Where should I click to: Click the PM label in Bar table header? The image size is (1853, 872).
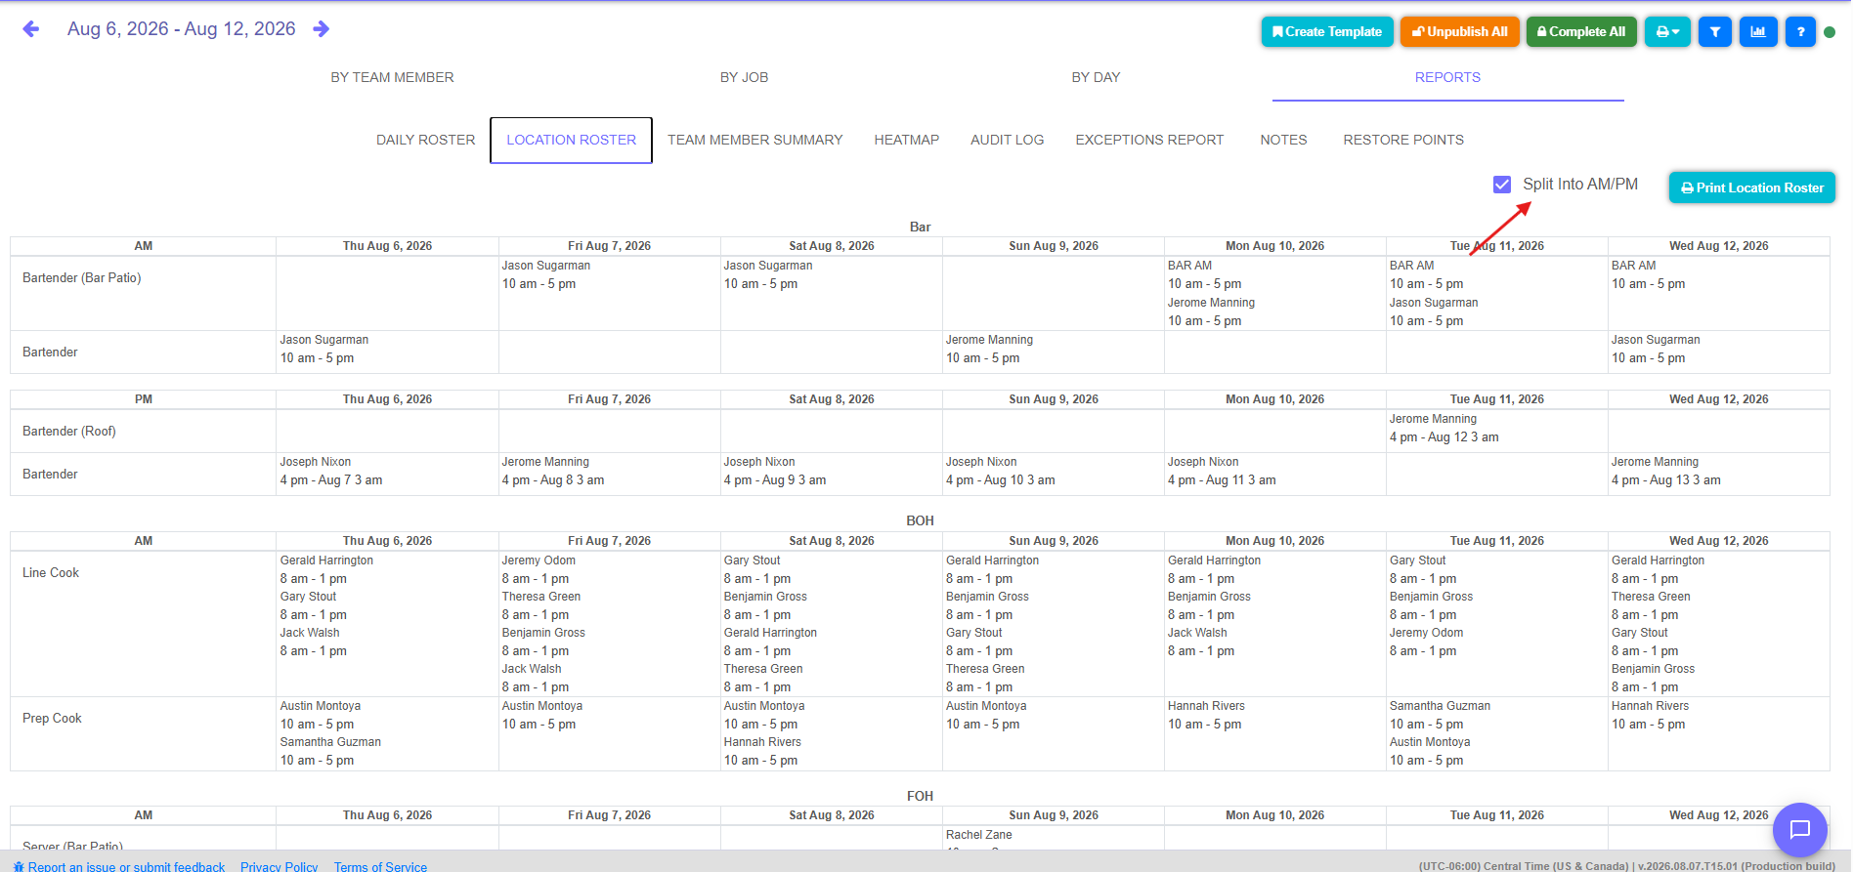(144, 399)
